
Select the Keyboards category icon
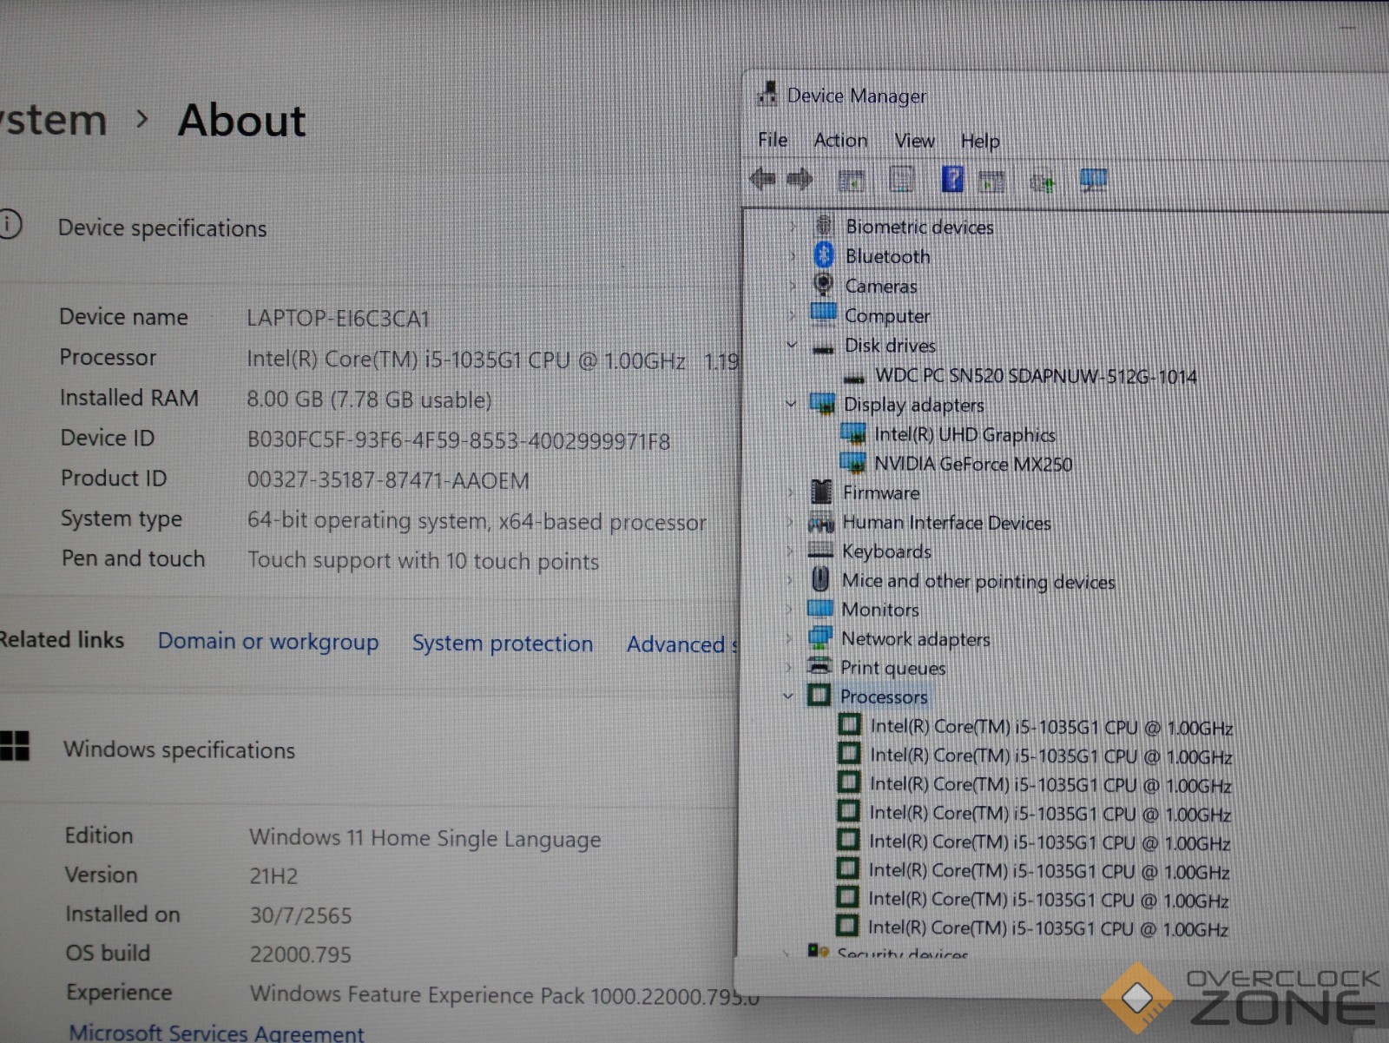[x=820, y=551]
